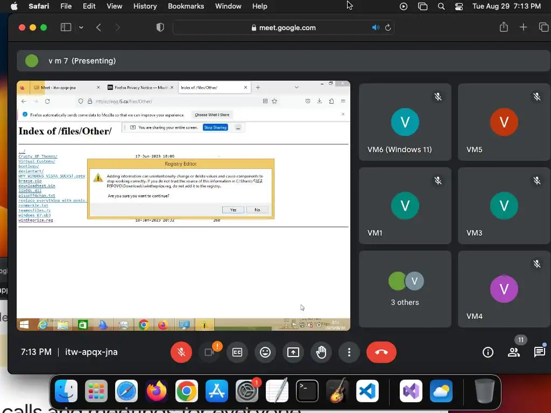Click wintheprize.reg file link

[x=36, y=220]
